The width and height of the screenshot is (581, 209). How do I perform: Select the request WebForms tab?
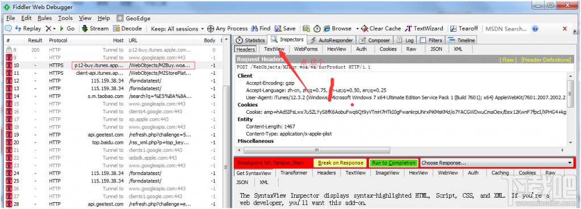306,49
